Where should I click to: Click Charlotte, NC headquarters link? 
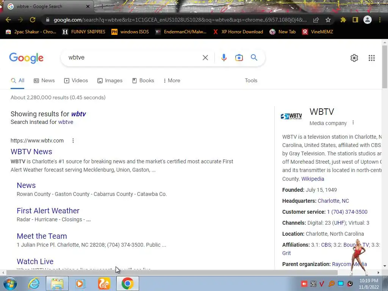[x=333, y=201]
